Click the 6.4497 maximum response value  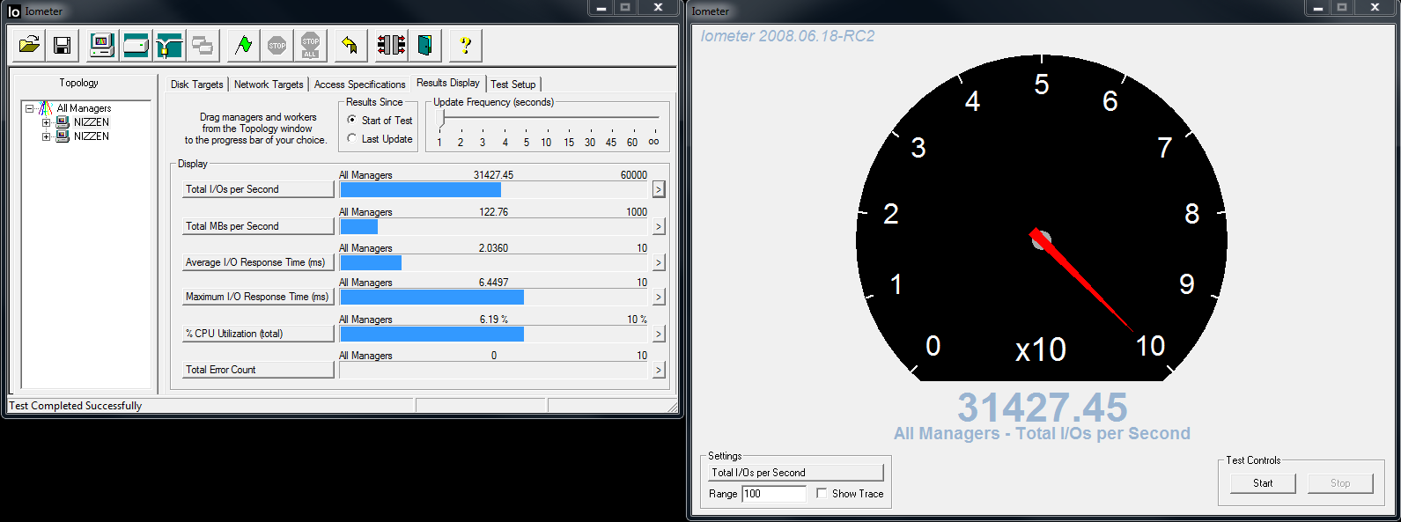[x=494, y=283]
